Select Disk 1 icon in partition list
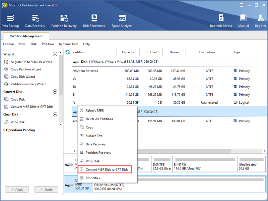This screenshot has width=268, height=201. pyautogui.click(x=76, y=62)
